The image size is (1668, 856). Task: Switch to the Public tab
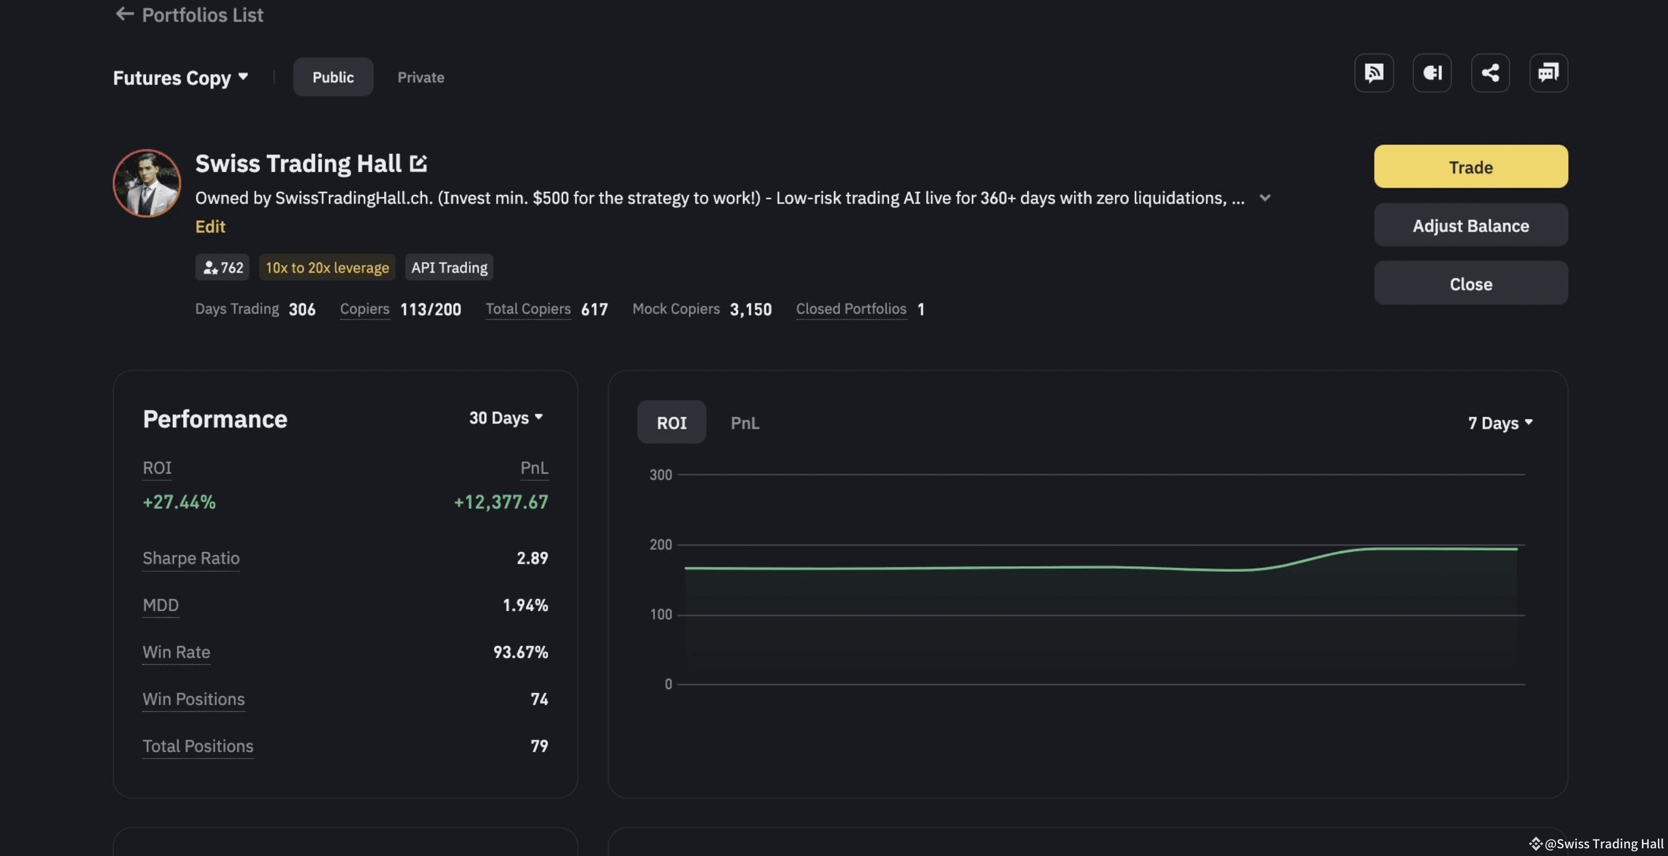coord(333,77)
